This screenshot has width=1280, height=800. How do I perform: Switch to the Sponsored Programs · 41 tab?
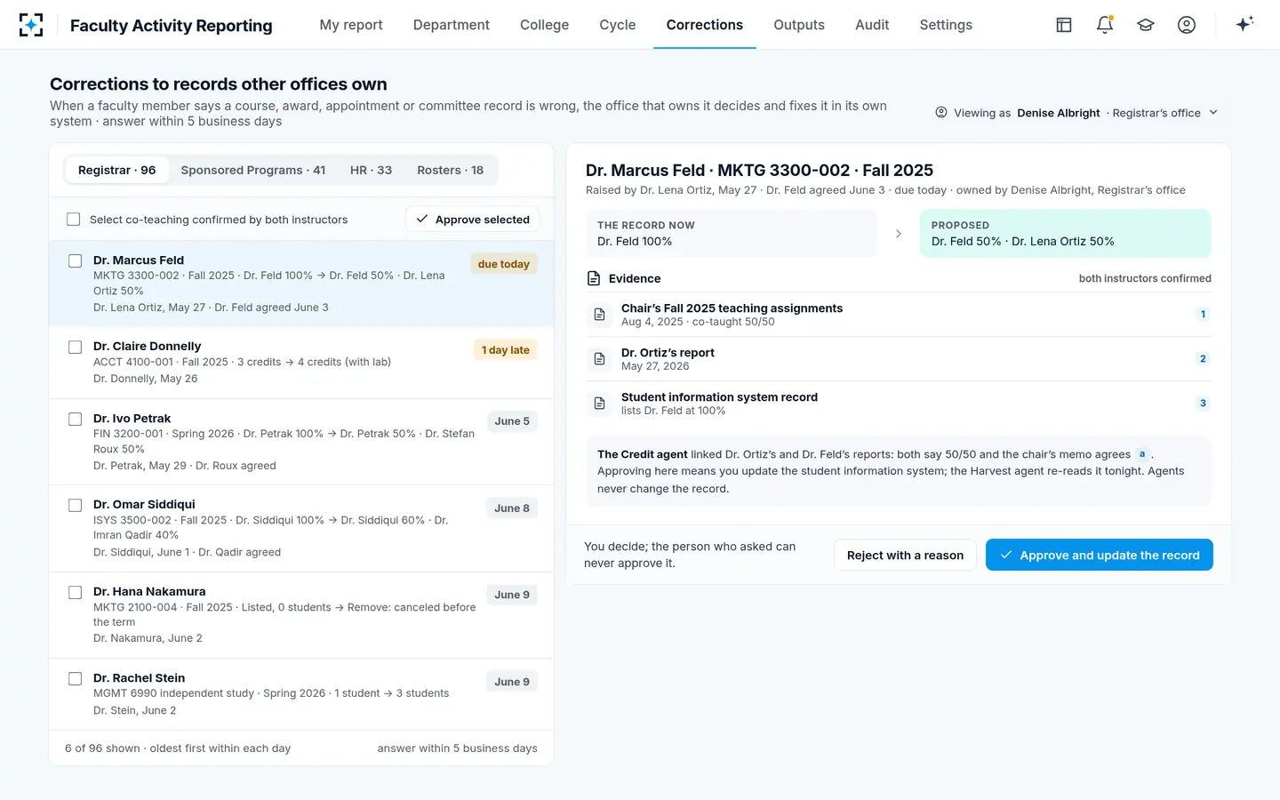253,170
